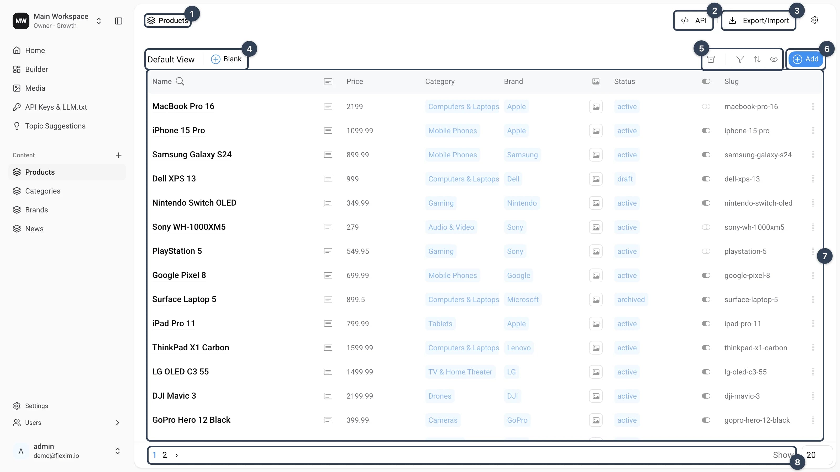The height and width of the screenshot is (472, 840).
Task: Open description icon for GoPro Hero 12 Black
Action: pyautogui.click(x=328, y=420)
